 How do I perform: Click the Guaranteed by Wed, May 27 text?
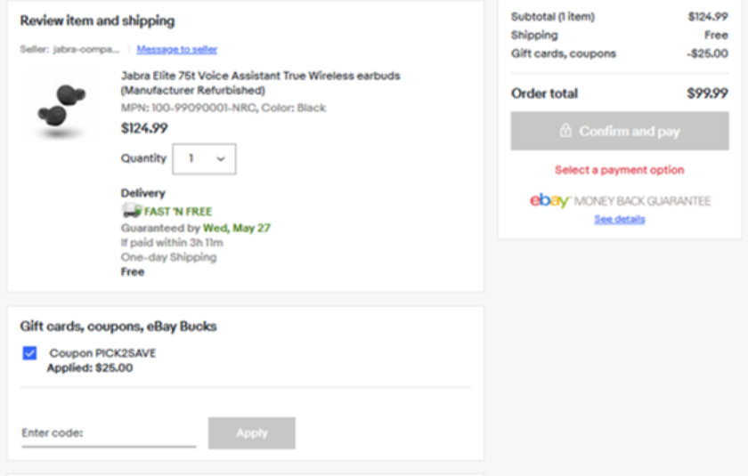[x=196, y=228]
